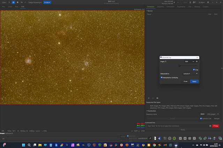Open the hamburger menu in header bar

[208, 2]
